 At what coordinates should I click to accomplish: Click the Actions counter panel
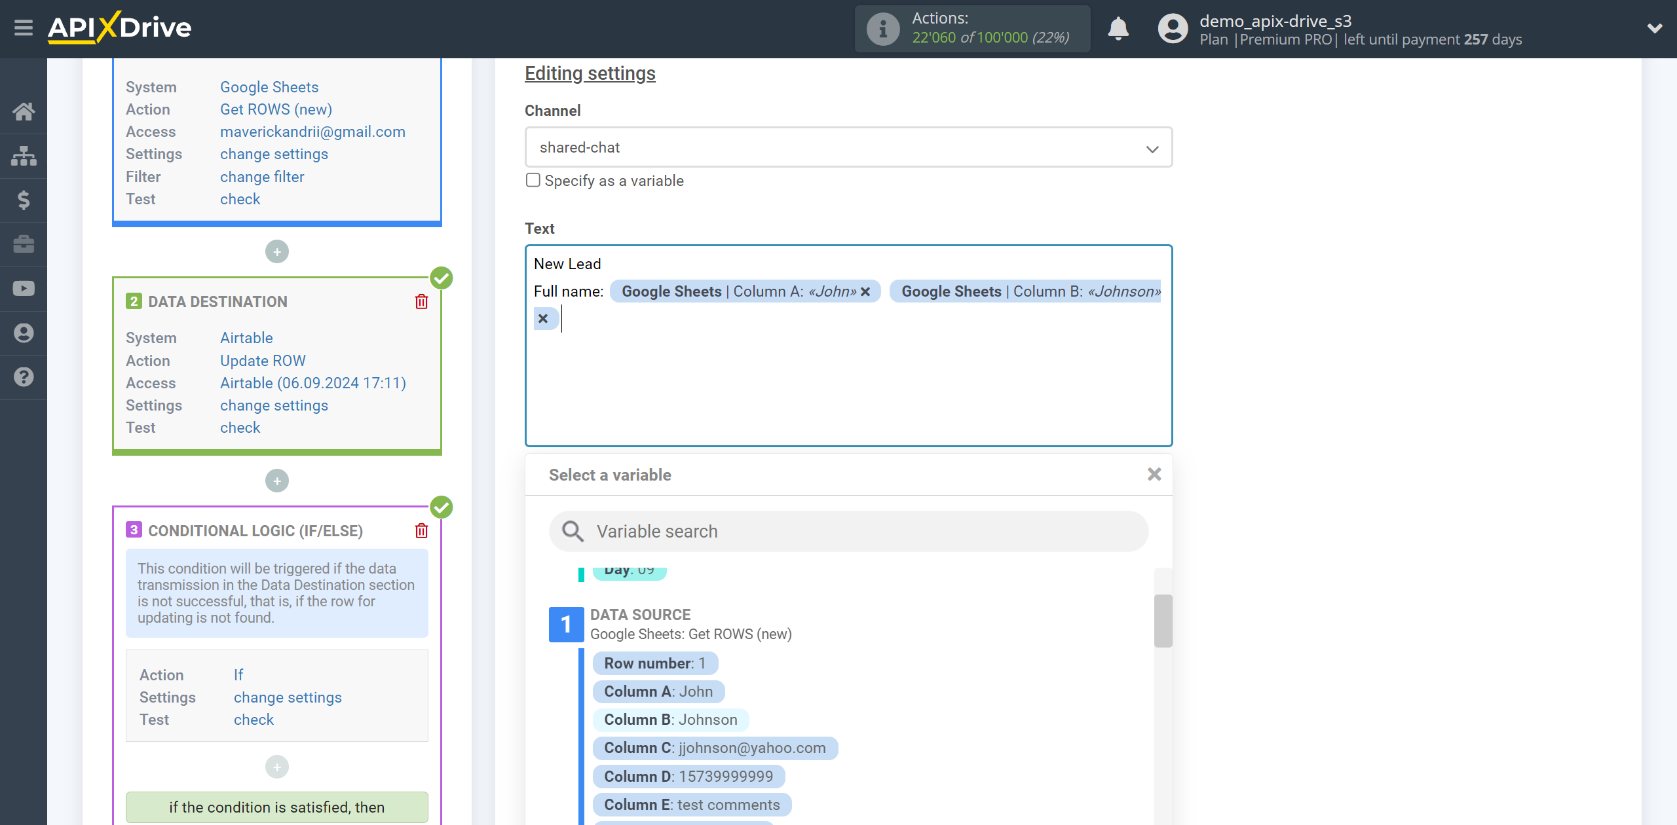click(x=973, y=29)
